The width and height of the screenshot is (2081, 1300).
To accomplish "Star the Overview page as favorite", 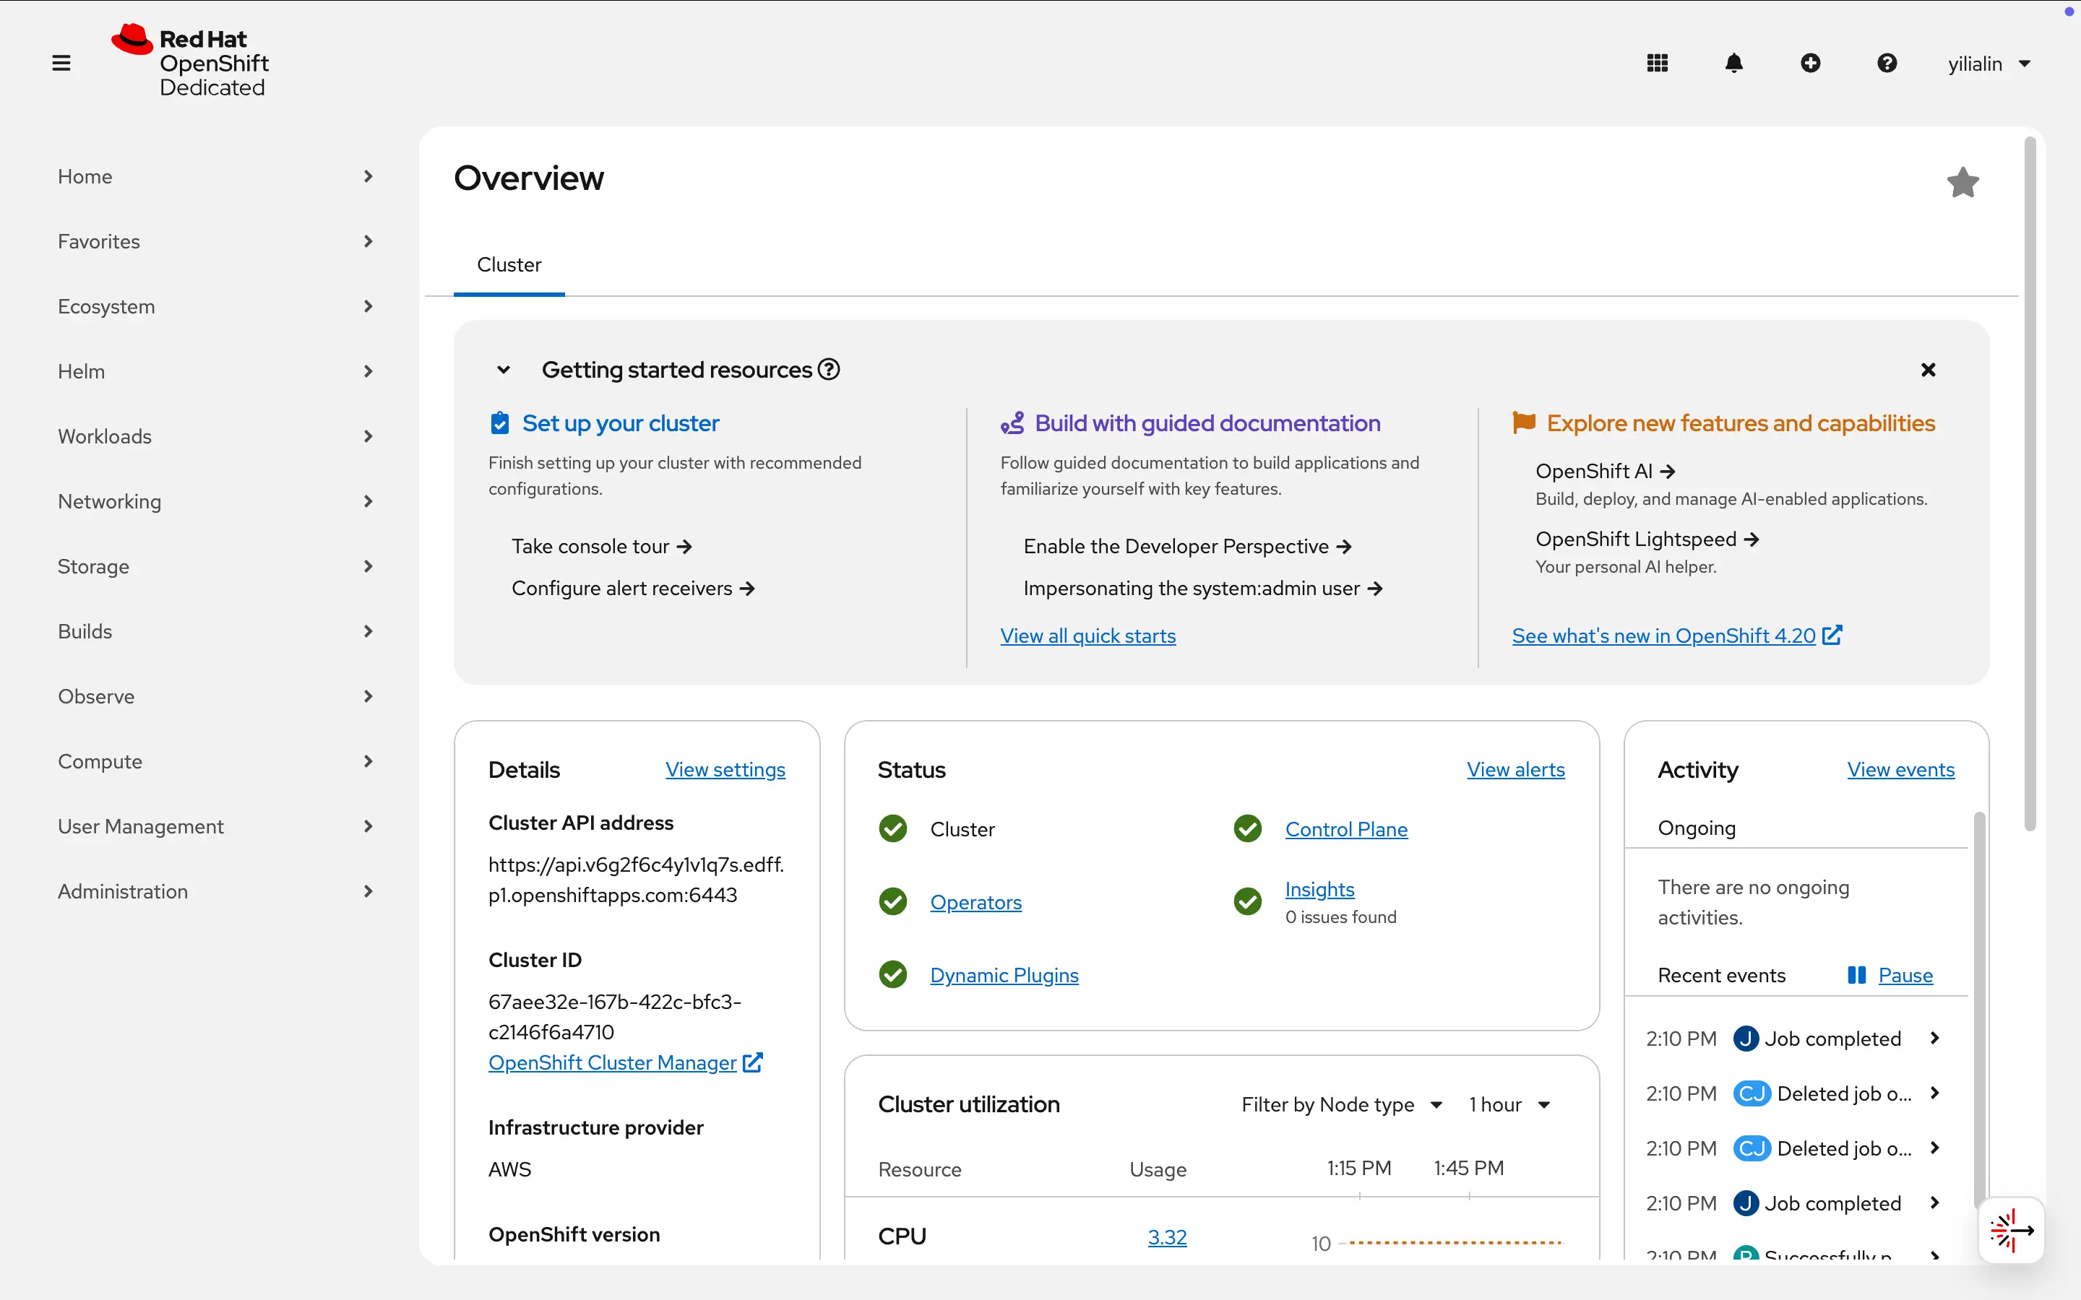I will coord(1963,181).
